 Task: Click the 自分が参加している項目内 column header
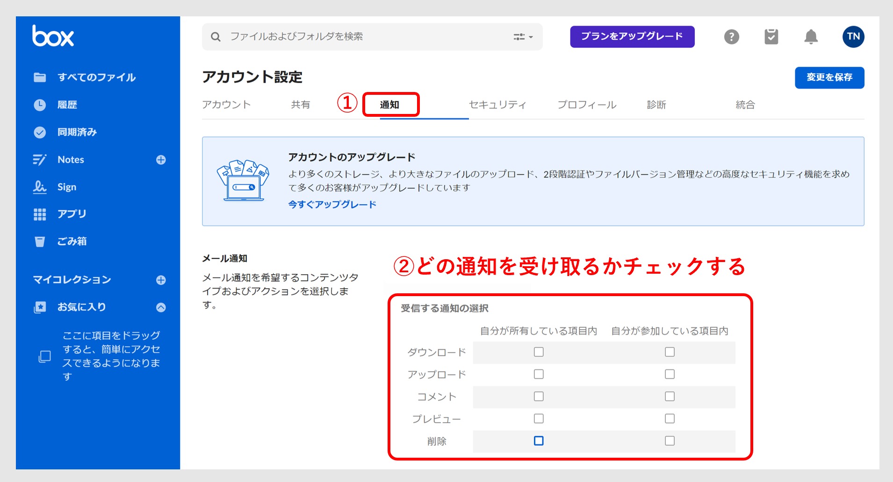coord(670,331)
